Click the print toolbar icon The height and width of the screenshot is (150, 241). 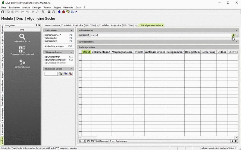(x=8, y=12)
